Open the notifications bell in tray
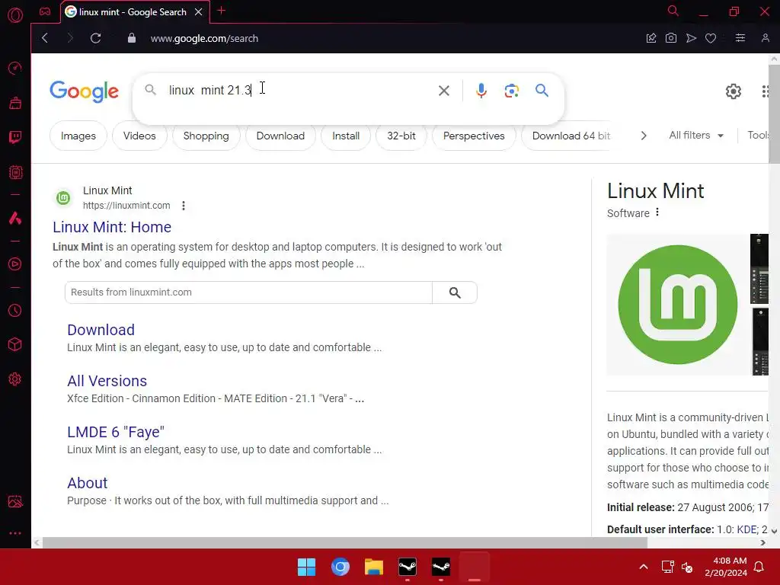This screenshot has height=585, width=780. [x=759, y=567]
